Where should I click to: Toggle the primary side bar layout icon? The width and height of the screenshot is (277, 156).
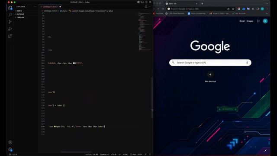coord(138,2)
